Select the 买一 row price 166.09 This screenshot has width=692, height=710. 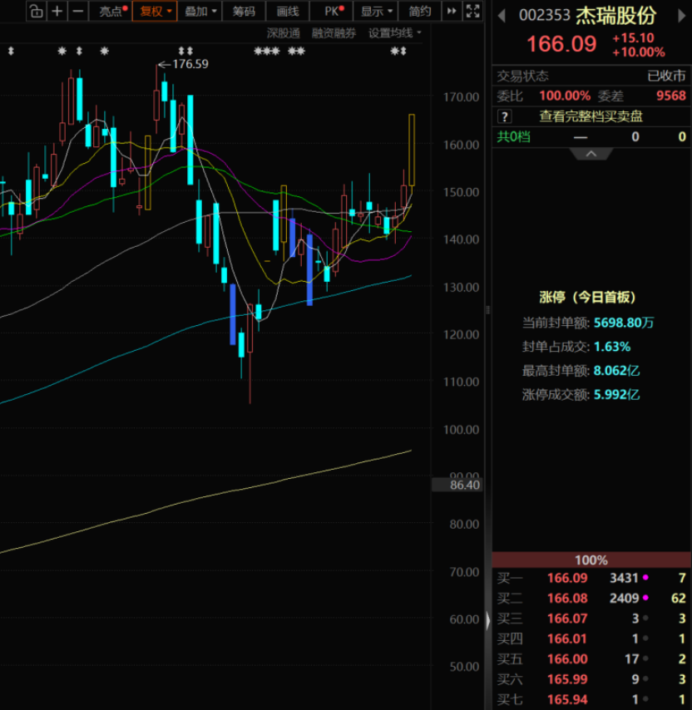pos(567,578)
